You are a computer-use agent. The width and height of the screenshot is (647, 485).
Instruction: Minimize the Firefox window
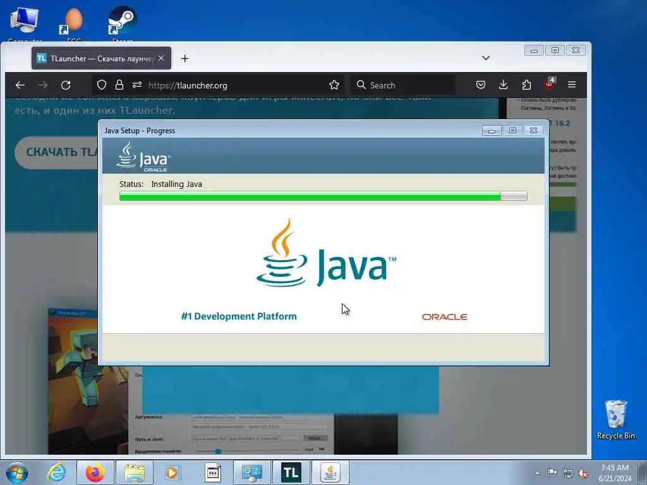tap(533, 51)
